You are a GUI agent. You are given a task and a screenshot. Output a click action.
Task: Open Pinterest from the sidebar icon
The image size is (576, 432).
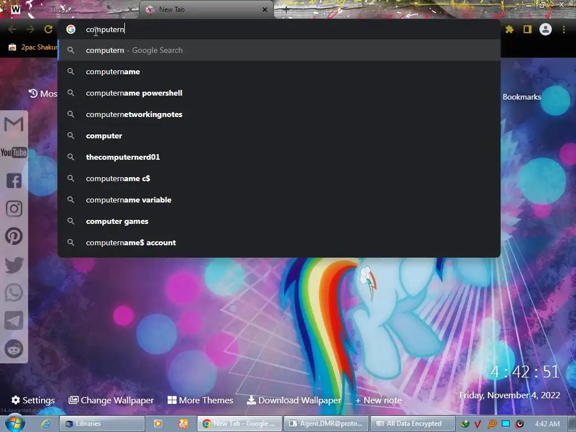click(x=14, y=236)
